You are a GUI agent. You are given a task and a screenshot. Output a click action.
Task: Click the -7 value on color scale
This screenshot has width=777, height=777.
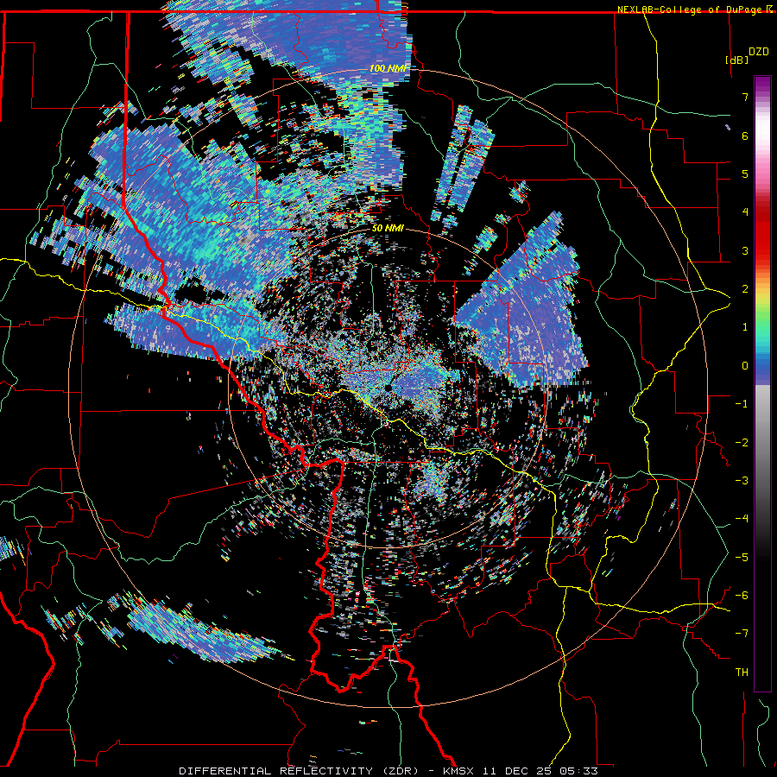(742, 634)
